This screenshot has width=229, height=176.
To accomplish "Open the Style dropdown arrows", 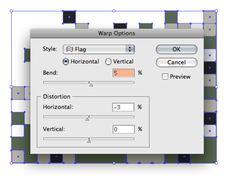I will (x=130, y=49).
